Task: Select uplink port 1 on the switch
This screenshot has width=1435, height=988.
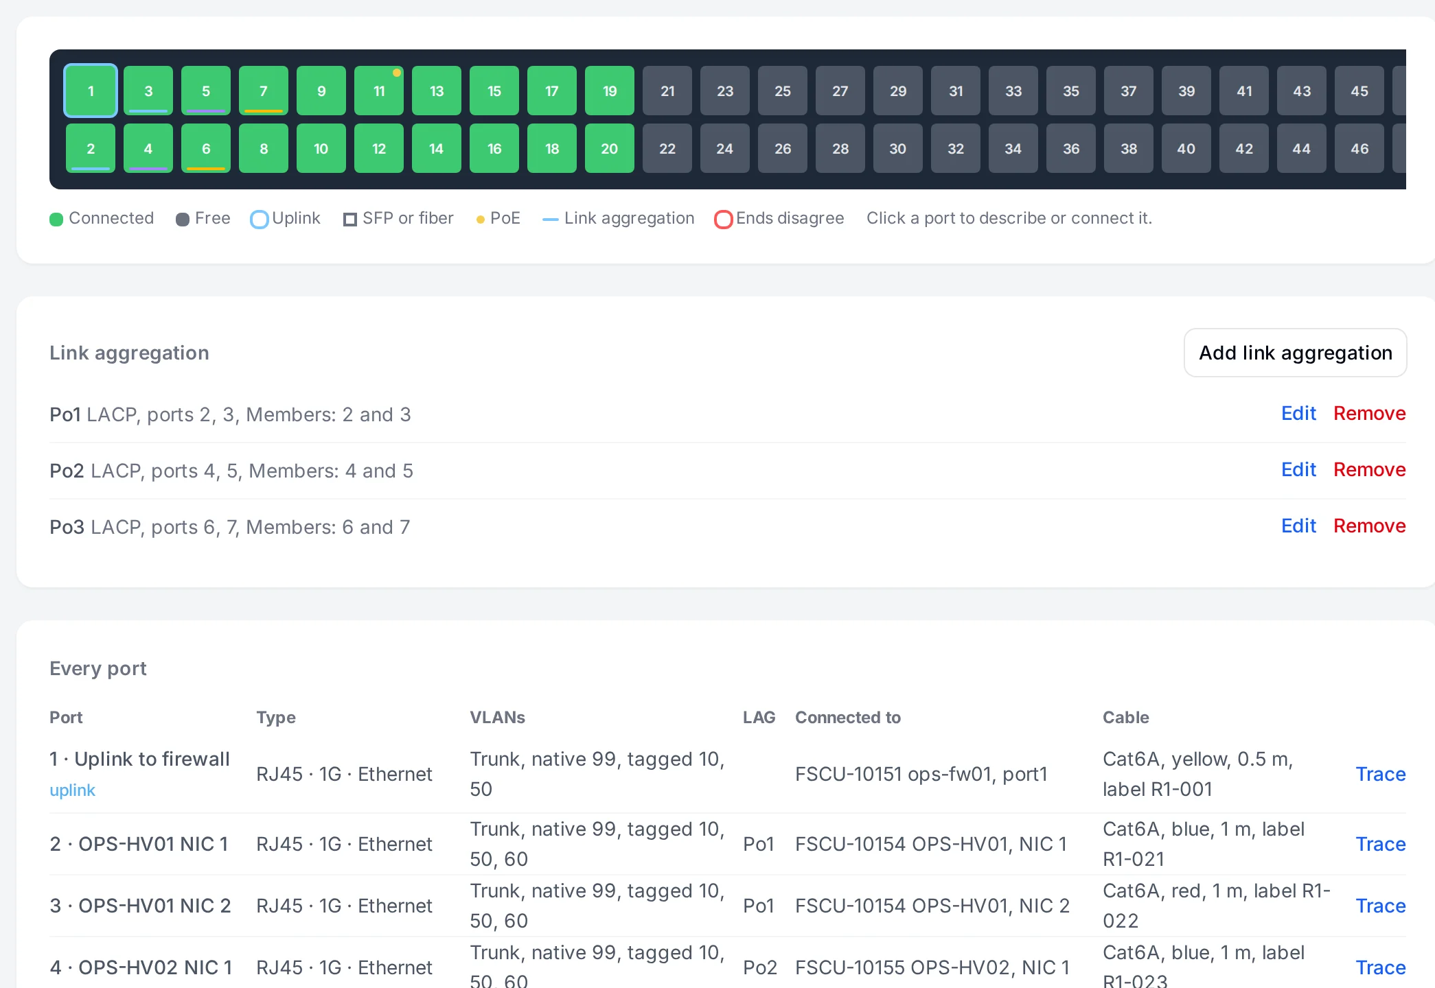Action: coord(91,91)
